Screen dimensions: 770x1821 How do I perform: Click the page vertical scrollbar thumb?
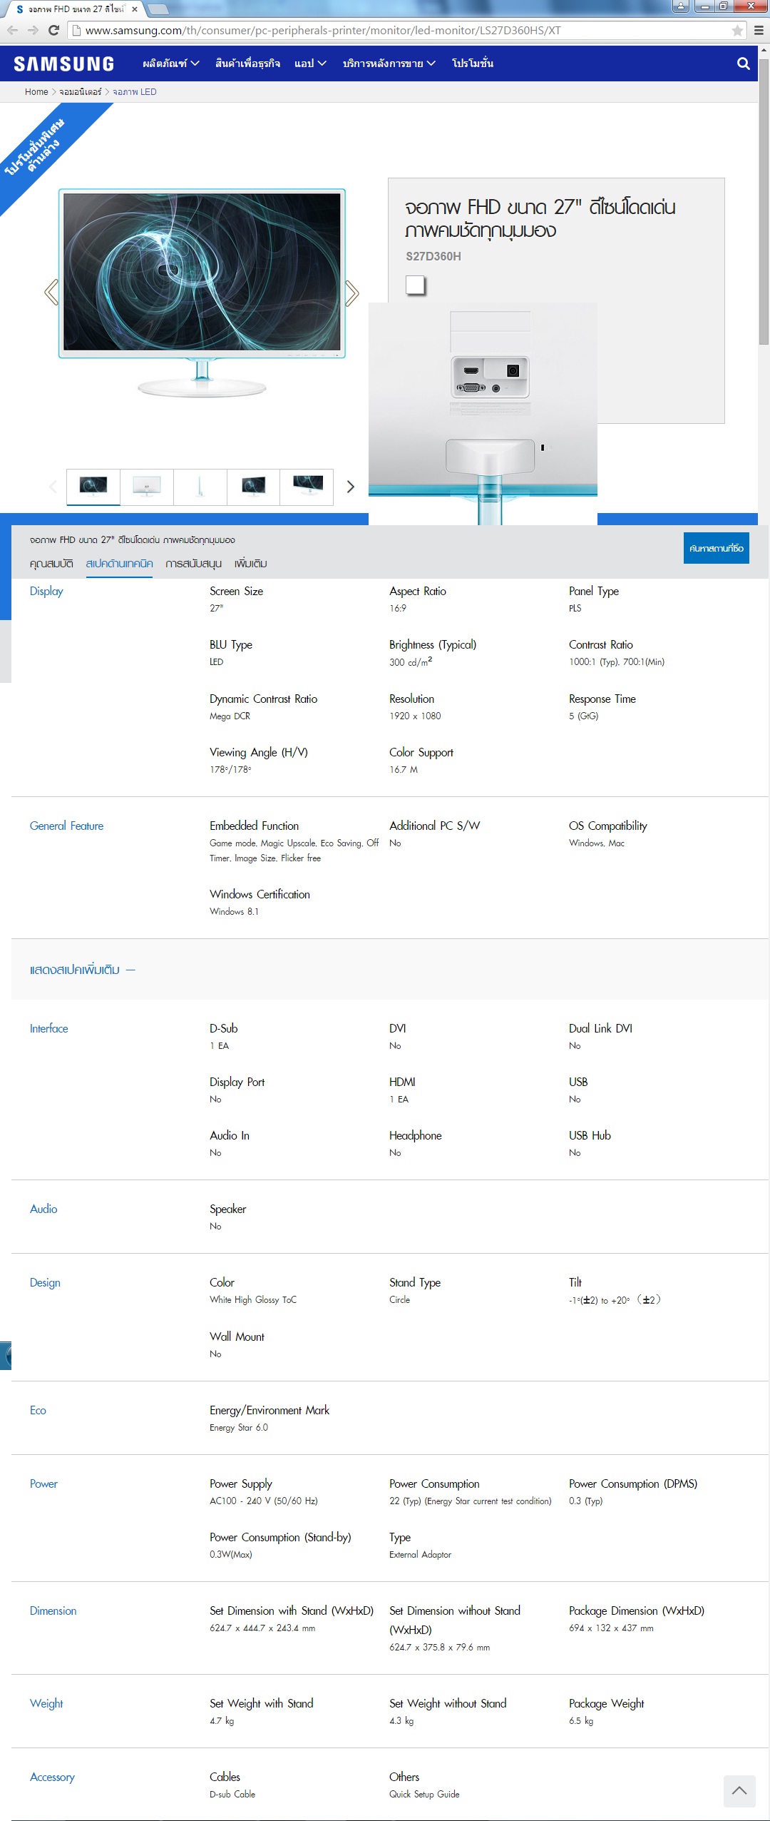[x=764, y=201]
